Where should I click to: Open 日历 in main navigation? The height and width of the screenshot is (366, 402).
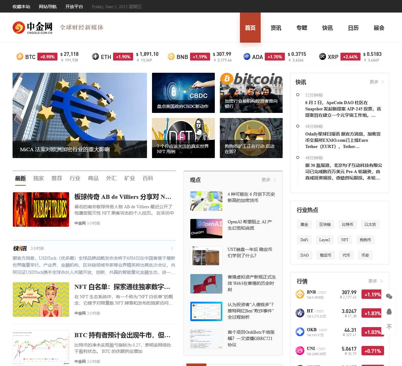click(353, 28)
